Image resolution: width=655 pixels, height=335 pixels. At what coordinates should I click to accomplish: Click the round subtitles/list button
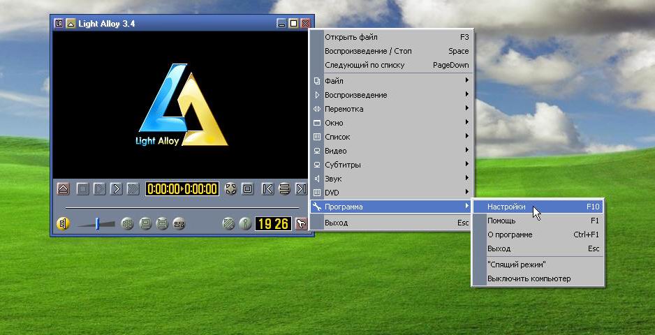179,224
